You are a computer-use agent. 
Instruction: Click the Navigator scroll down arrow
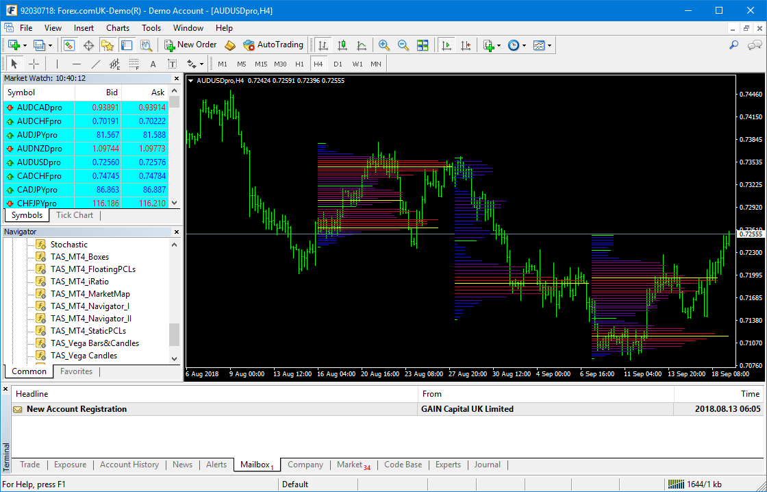pos(175,359)
